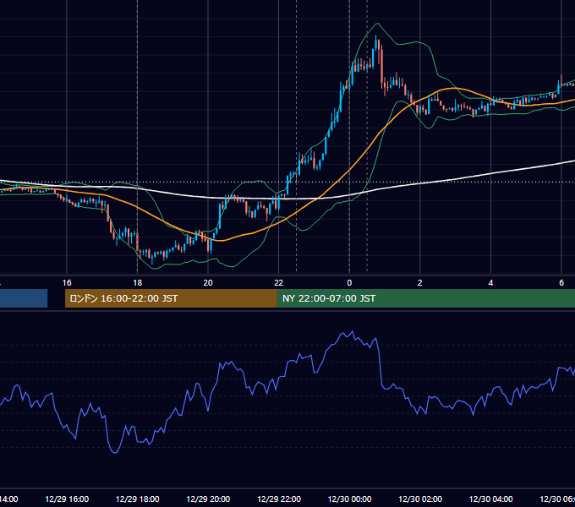Click the 4 hour label on upper axis
This screenshot has height=507, width=575.
(x=490, y=282)
